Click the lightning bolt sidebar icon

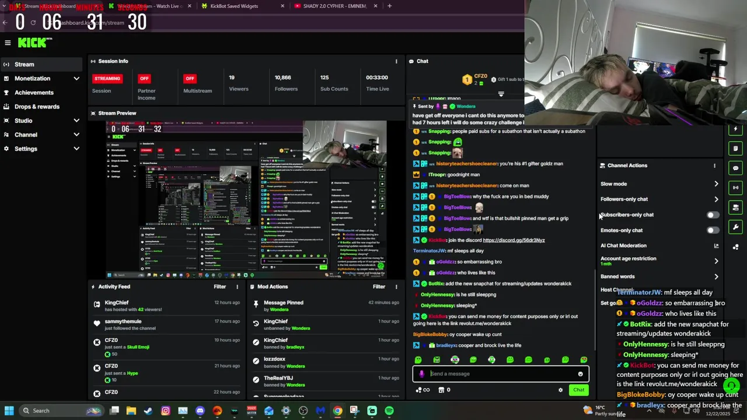[736, 129]
